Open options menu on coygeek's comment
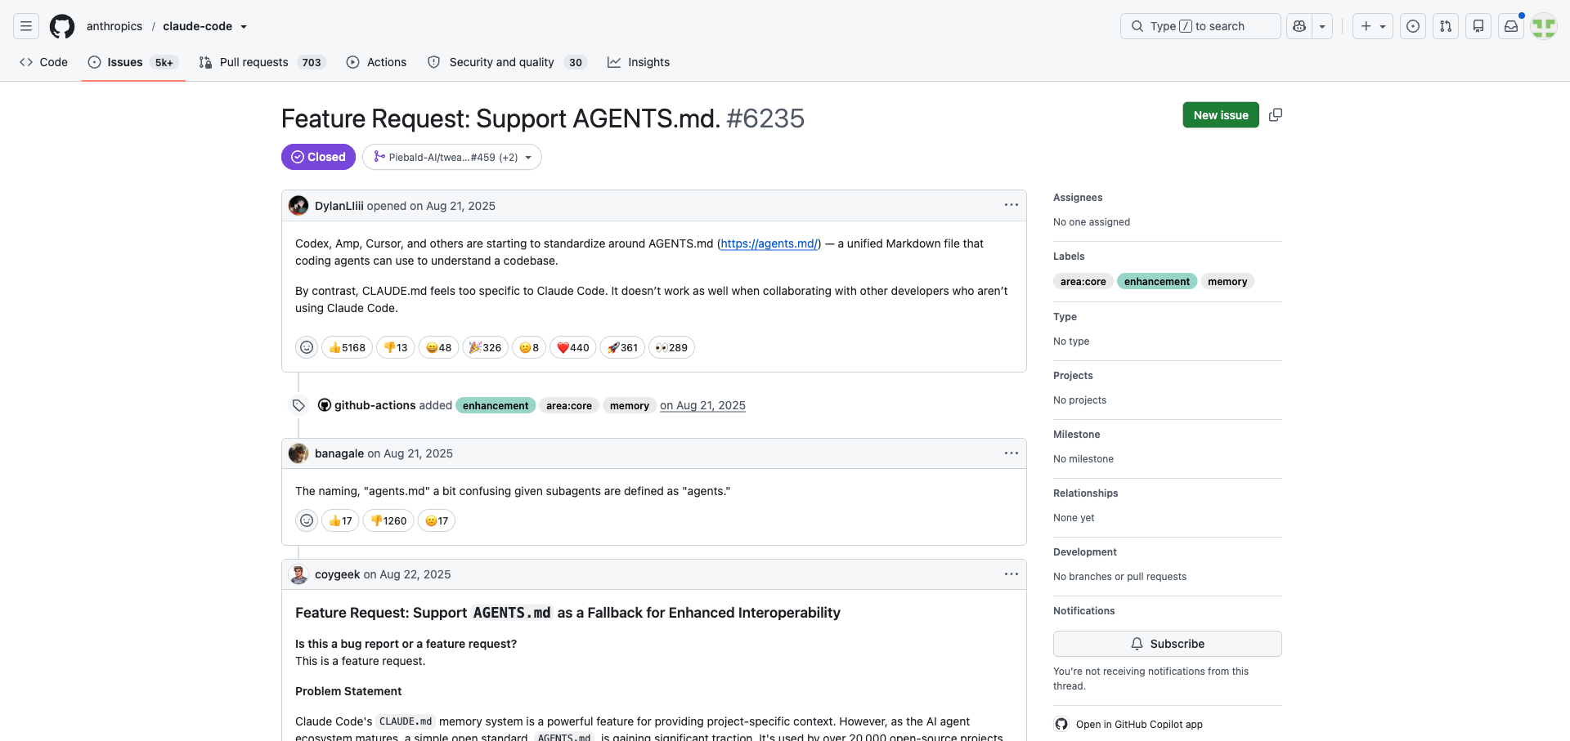Screen dimensions: 1570x741 pos(1012,574)
